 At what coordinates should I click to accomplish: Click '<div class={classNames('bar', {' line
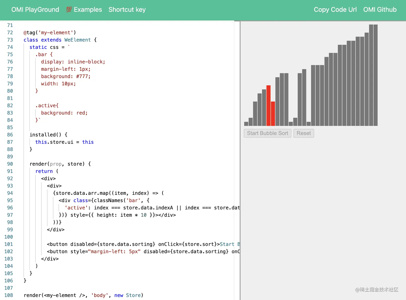(104, 200)
